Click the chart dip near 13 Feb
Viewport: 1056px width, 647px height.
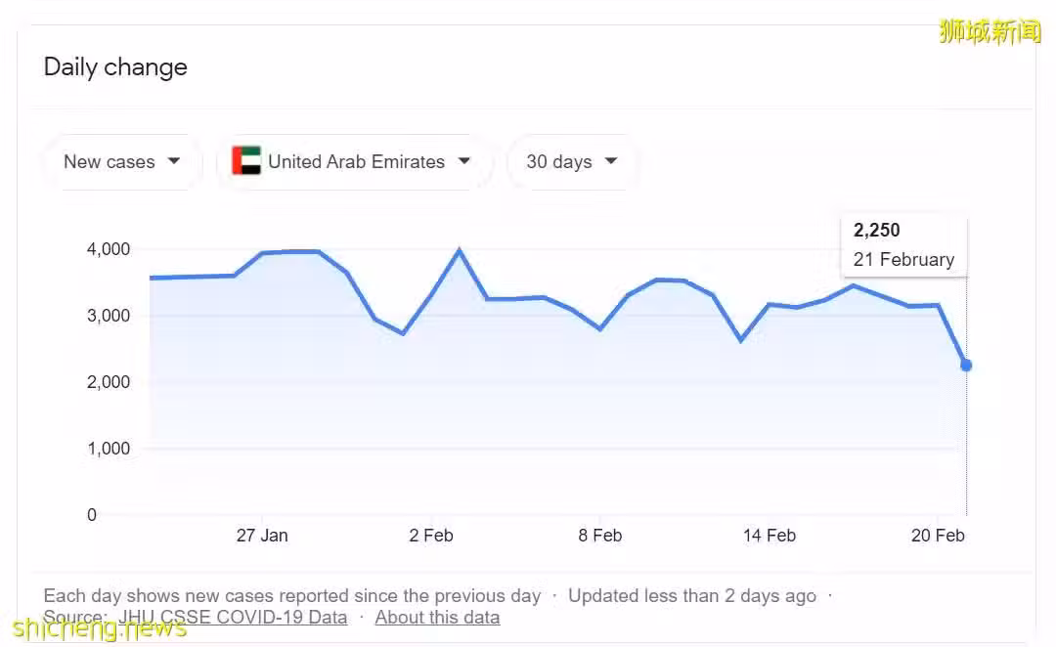pos(741,340)
